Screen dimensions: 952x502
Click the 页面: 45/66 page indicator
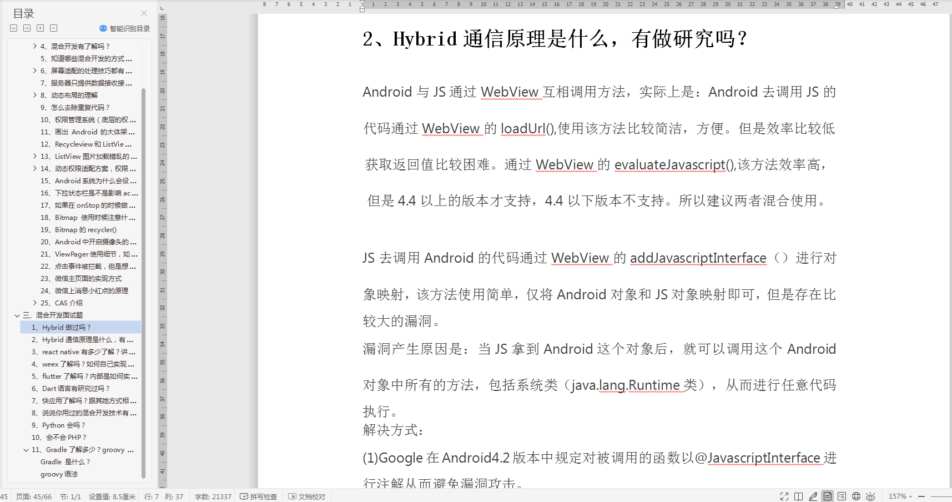34,496
